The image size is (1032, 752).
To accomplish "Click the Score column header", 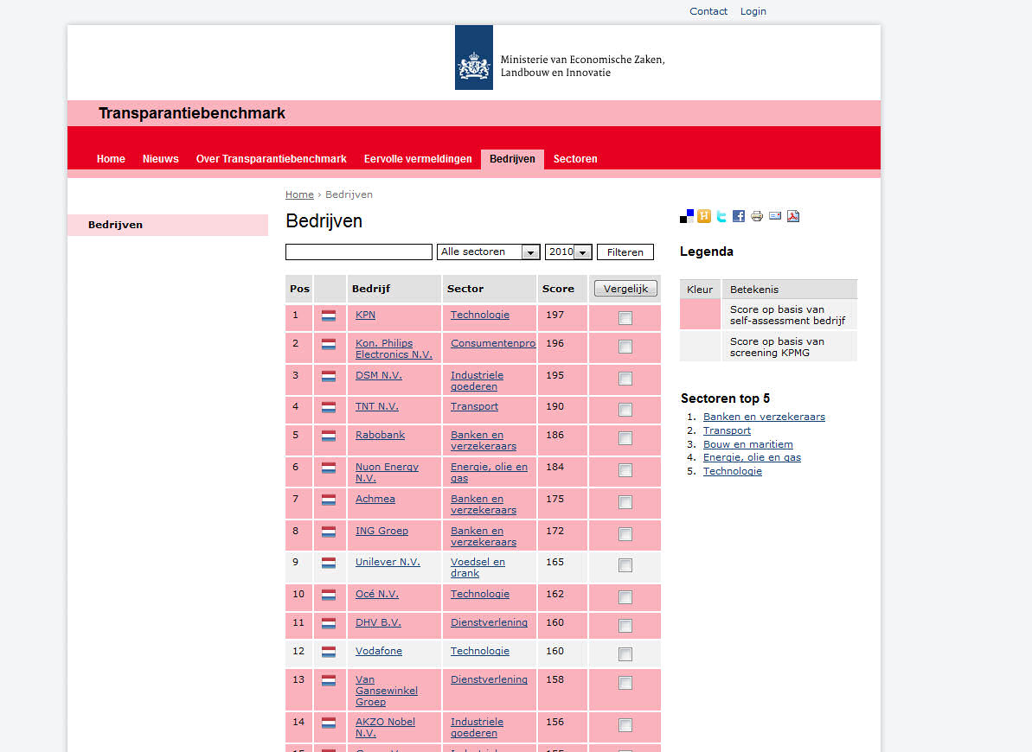I will tap(558, 289).
